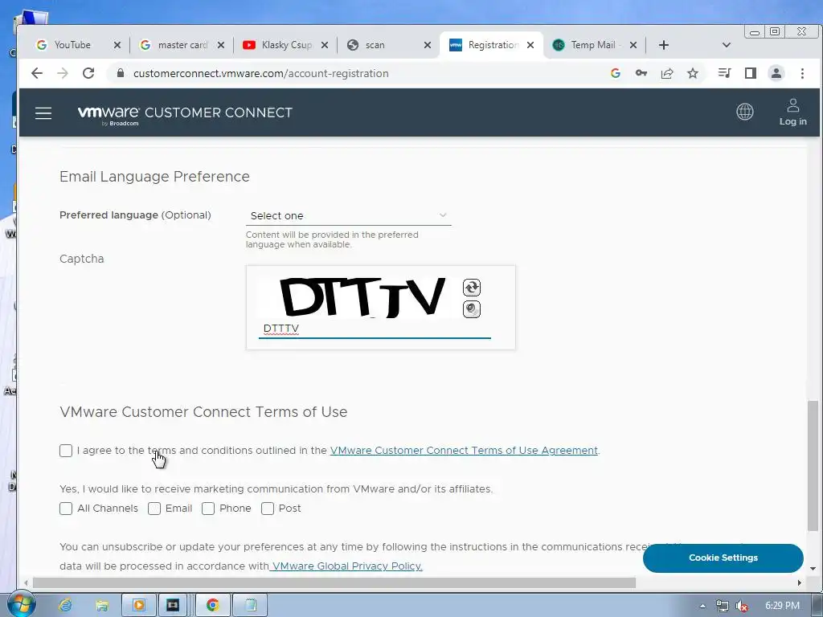Image resolution: width=823 pixels, height=617 pixels.
Task: Open VMware Customer Connect Terms of Use Agreement
Action: (464, 451)
